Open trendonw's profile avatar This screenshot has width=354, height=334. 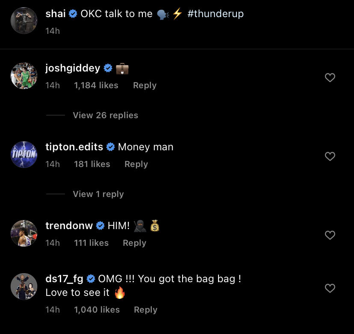point(24,233)
